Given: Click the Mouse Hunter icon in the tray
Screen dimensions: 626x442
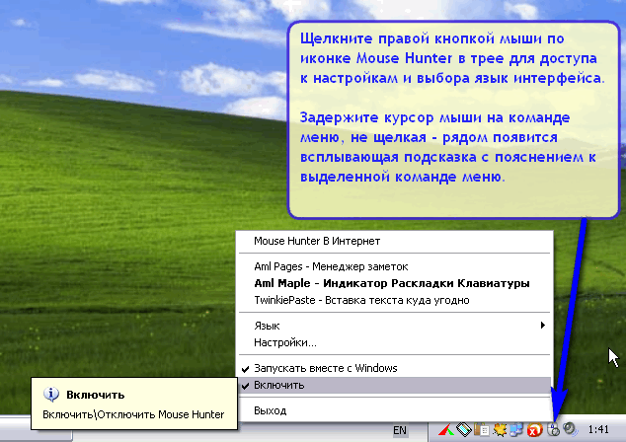Looking at the screenshot, I should tap(553, 429).
